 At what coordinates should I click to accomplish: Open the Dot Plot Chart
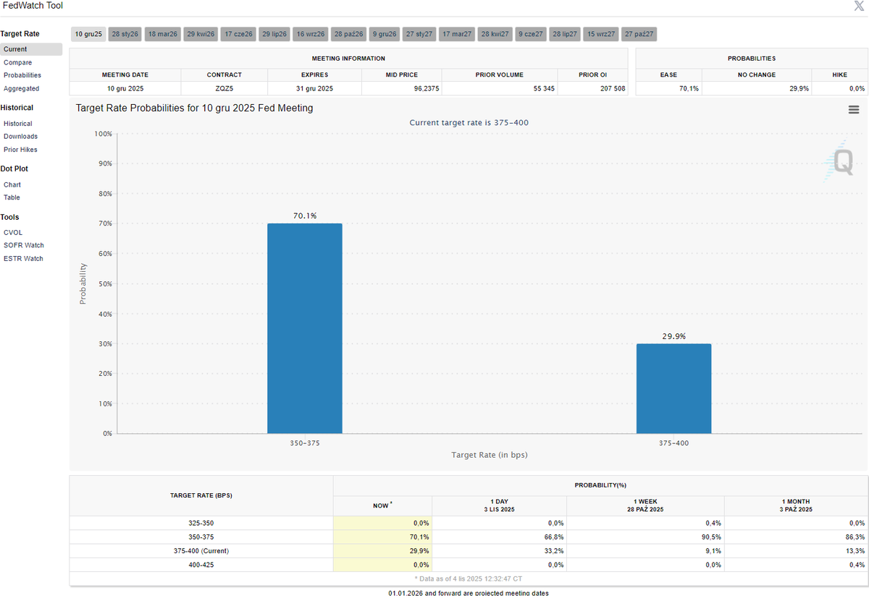pyautogui.click(x=12, y=184)
